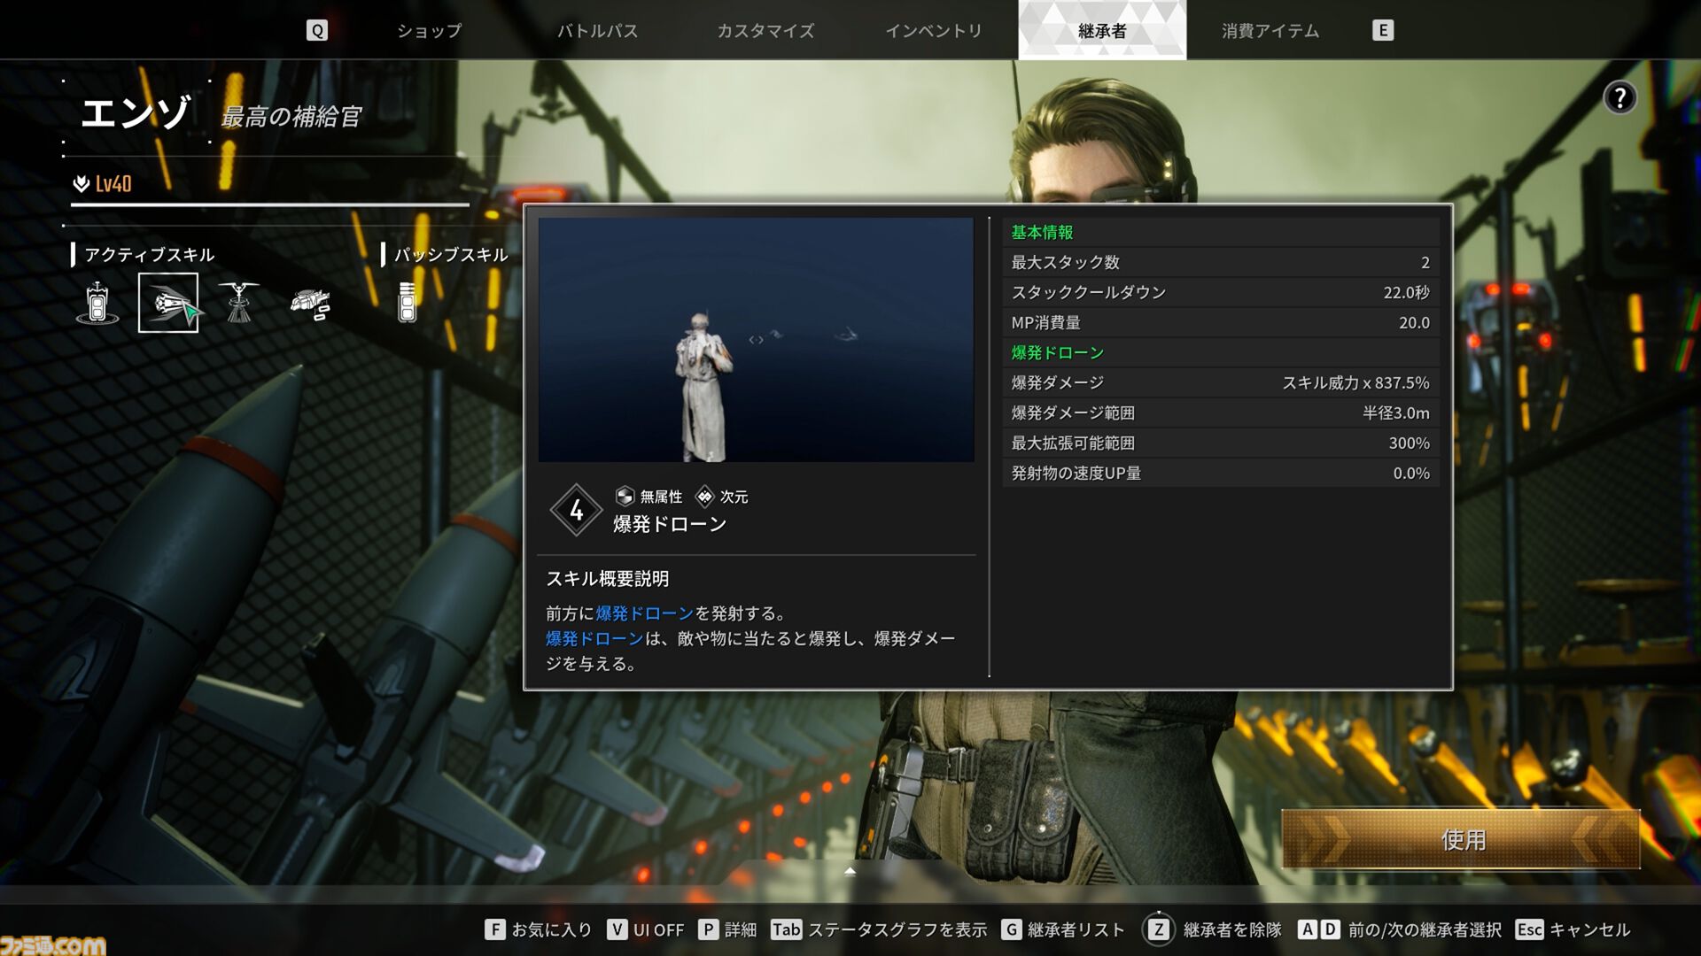This screenshot has width=1701, height=956.
Task: Click the Tab key icon
Action: pyautogui.click(x=786, y=929)
